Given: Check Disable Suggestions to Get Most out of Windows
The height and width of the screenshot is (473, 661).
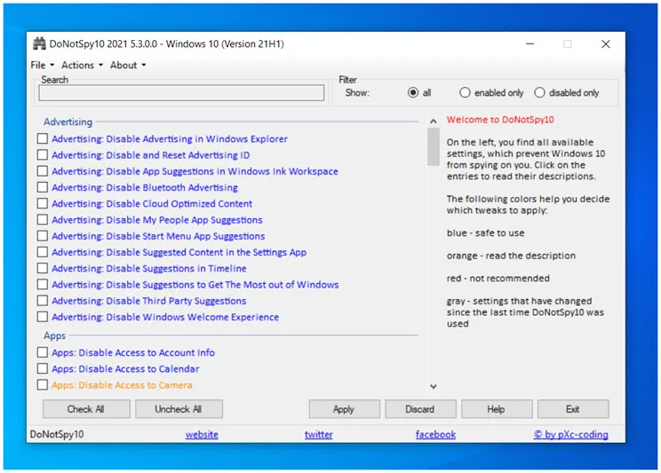Looking at the screenshot, I should [x=42, y=285].
